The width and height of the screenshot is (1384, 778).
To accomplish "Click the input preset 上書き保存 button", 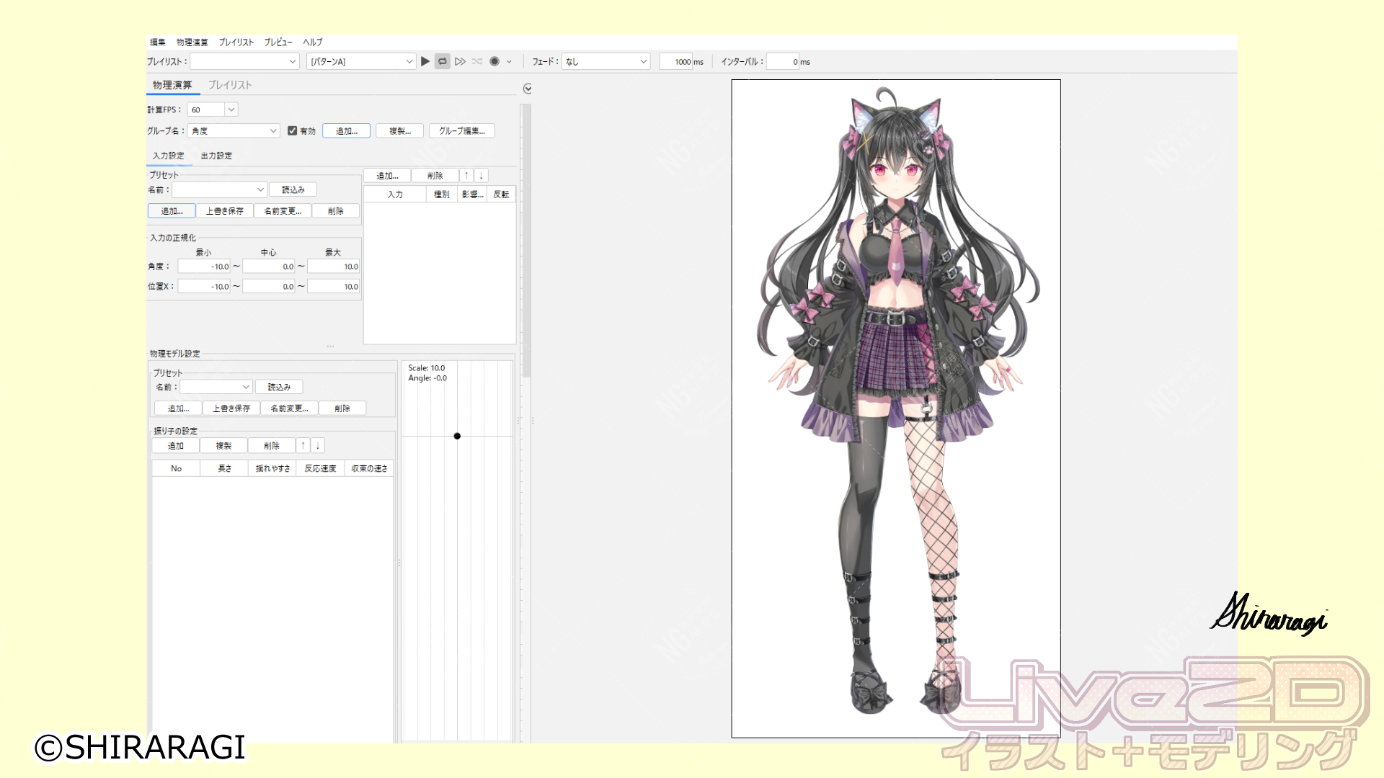I will pos(225,211).
